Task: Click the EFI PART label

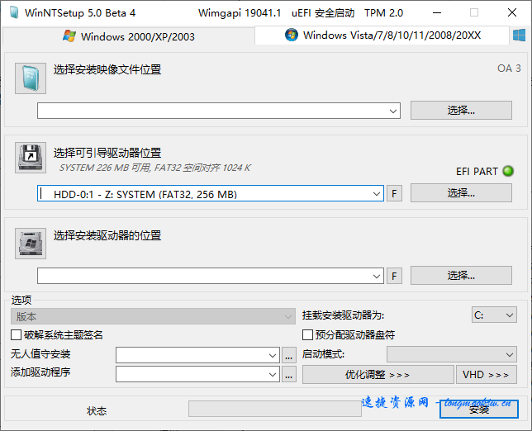Action: pyautogui.click(x=477, y=171)
